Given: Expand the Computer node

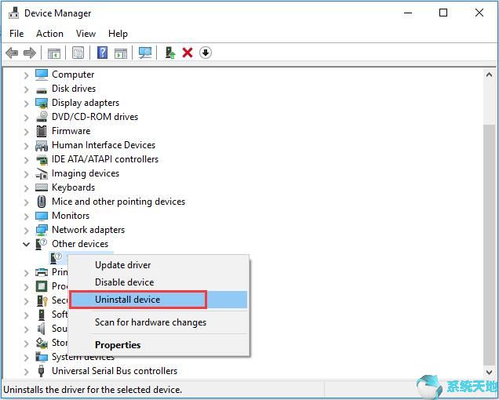Looking at the screenshot, I should click(x=26, y=75).
